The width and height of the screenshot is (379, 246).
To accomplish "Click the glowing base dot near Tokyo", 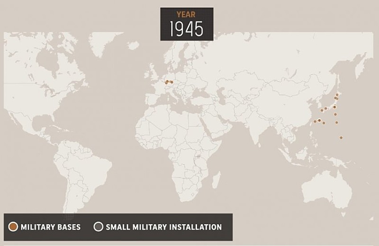I will [334, 107].
